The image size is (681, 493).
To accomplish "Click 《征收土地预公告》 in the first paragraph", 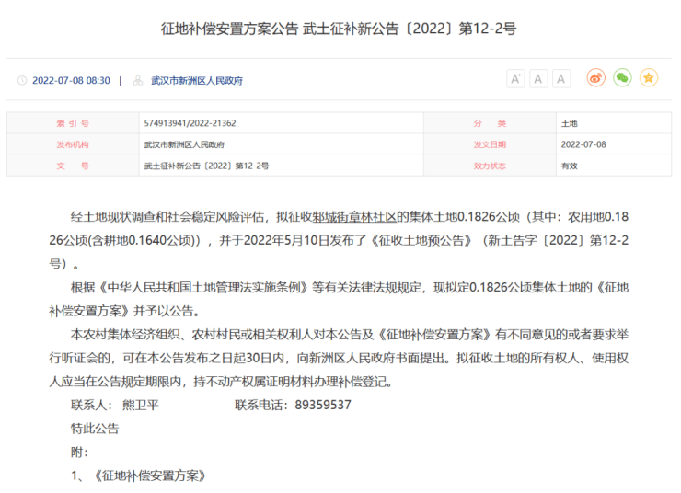I will point(421,240).
